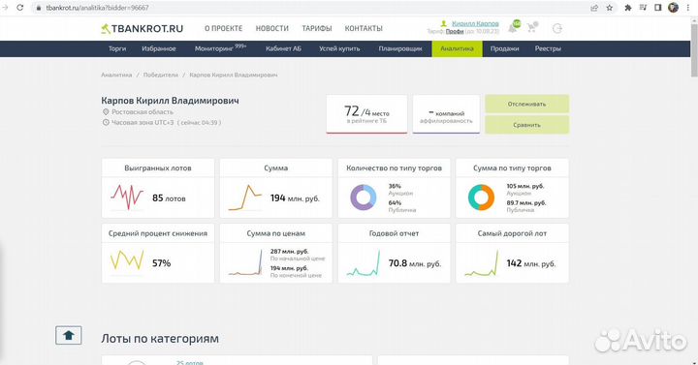Open browser side panel icon
698x365 pixels.
pos(658,8)
